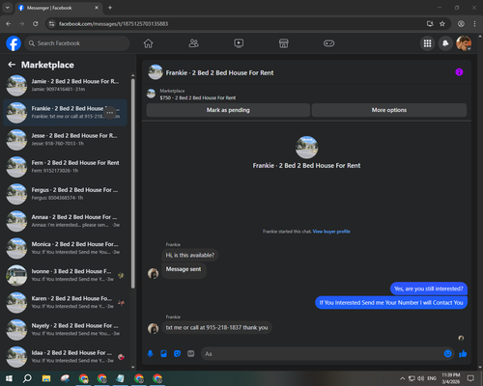This screenshot has height=386, width=483.
Task: Open Windows taskbar search
Action: click(x=27, y=378)
